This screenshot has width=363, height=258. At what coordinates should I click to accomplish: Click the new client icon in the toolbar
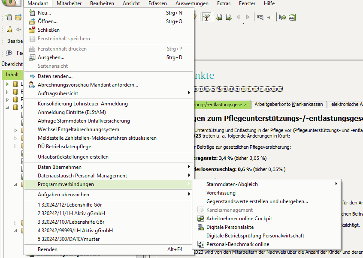[x=9, y=17]
